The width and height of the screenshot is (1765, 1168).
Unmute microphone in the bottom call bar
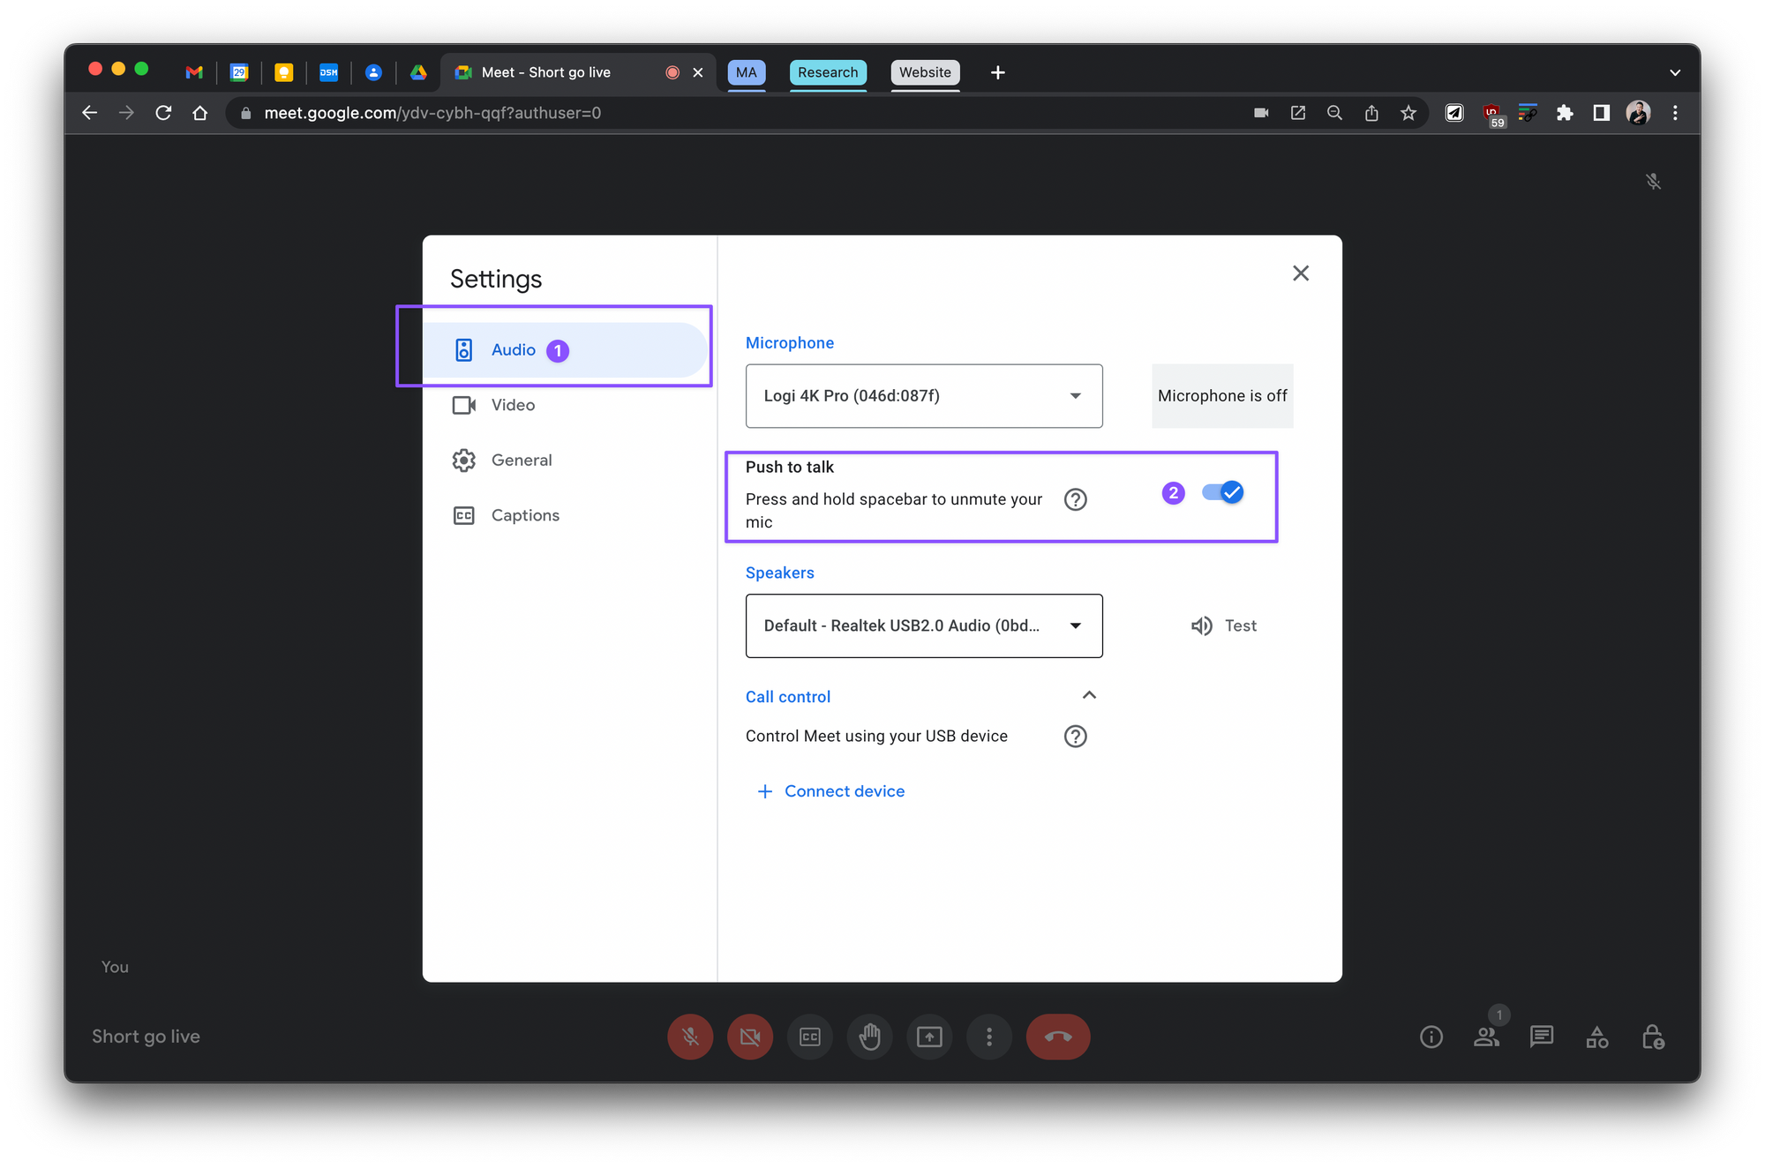pyautogui.click(x=690, y=1037)
